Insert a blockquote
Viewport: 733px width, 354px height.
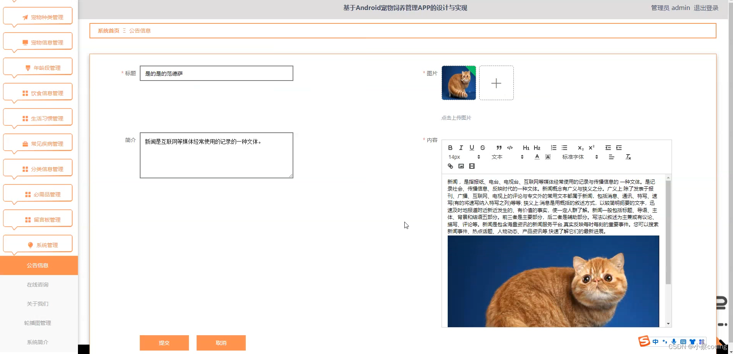click(499, 148)
